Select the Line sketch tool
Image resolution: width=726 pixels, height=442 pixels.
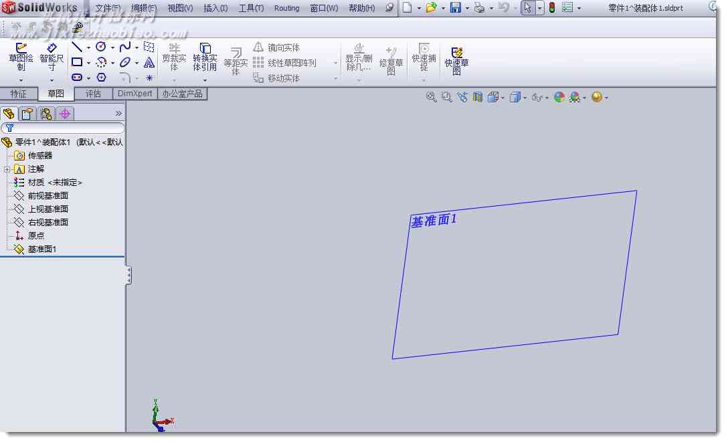tap(78, 47)
